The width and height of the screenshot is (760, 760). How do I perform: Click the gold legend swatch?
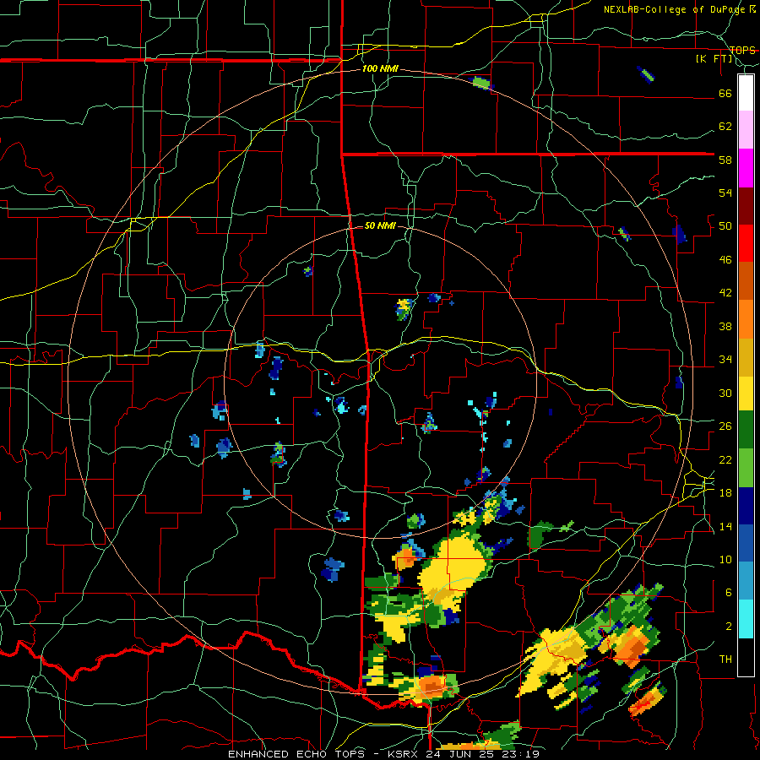[746, 357]
